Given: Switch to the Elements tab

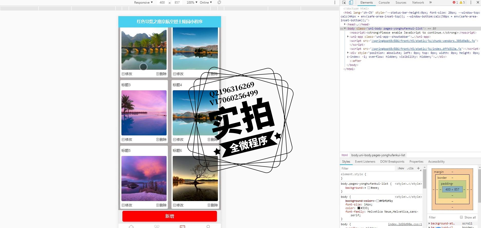Looking at the screenshot, I should click(366, 3).
